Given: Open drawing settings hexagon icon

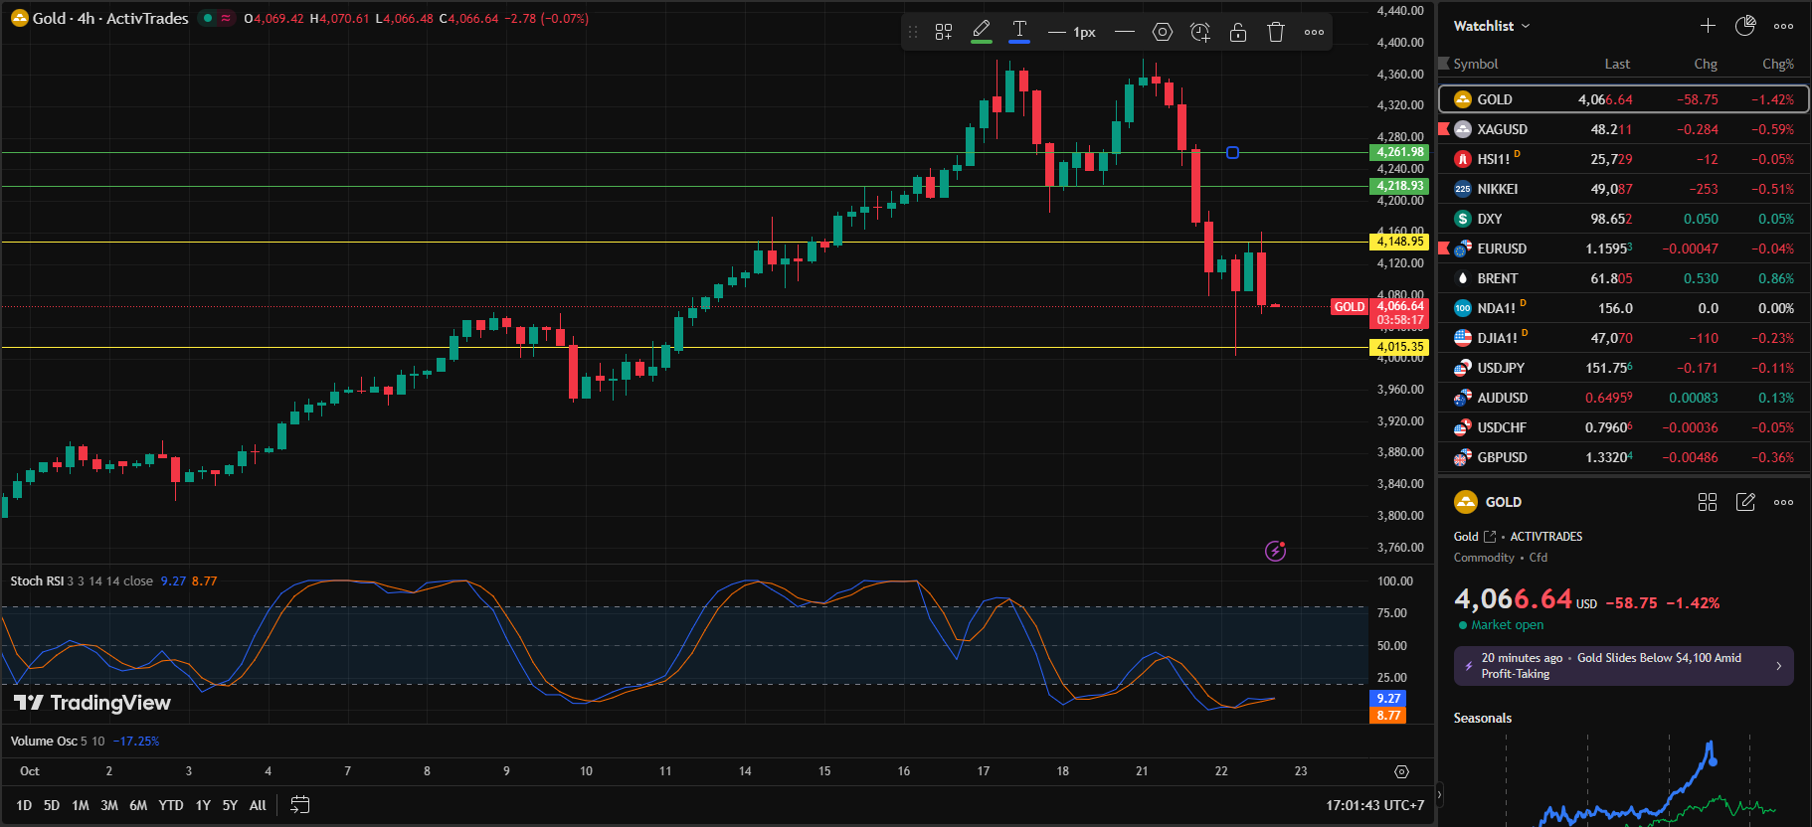Looking at the screenshot, I should tap(1162, 32).
